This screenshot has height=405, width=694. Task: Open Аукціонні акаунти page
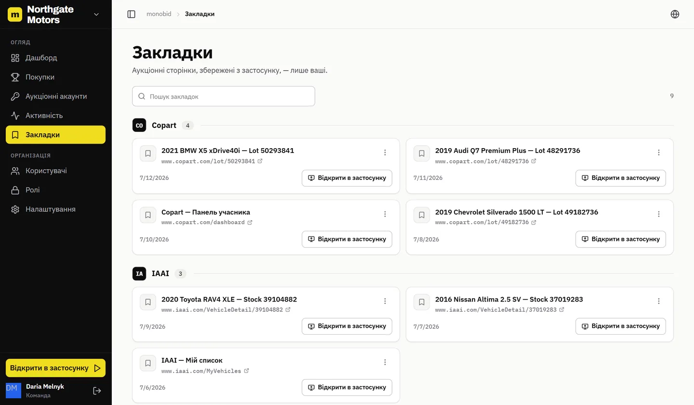(55, 96)
